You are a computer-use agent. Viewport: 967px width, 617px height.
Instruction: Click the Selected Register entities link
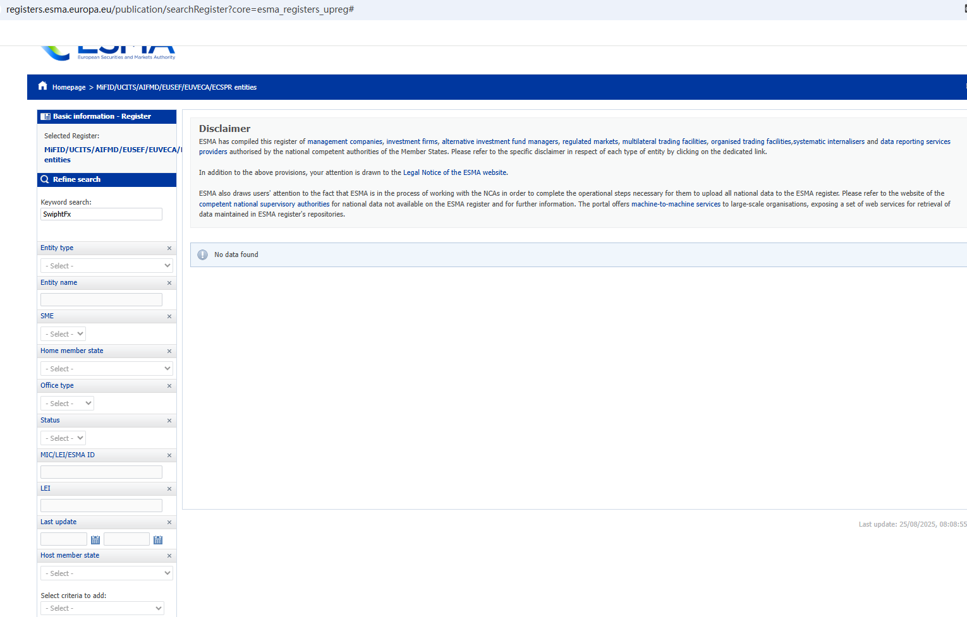[x=111, y=155]
